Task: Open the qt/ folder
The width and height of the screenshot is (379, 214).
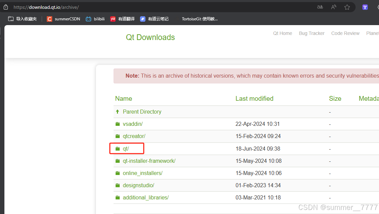Action: (126, 149)
